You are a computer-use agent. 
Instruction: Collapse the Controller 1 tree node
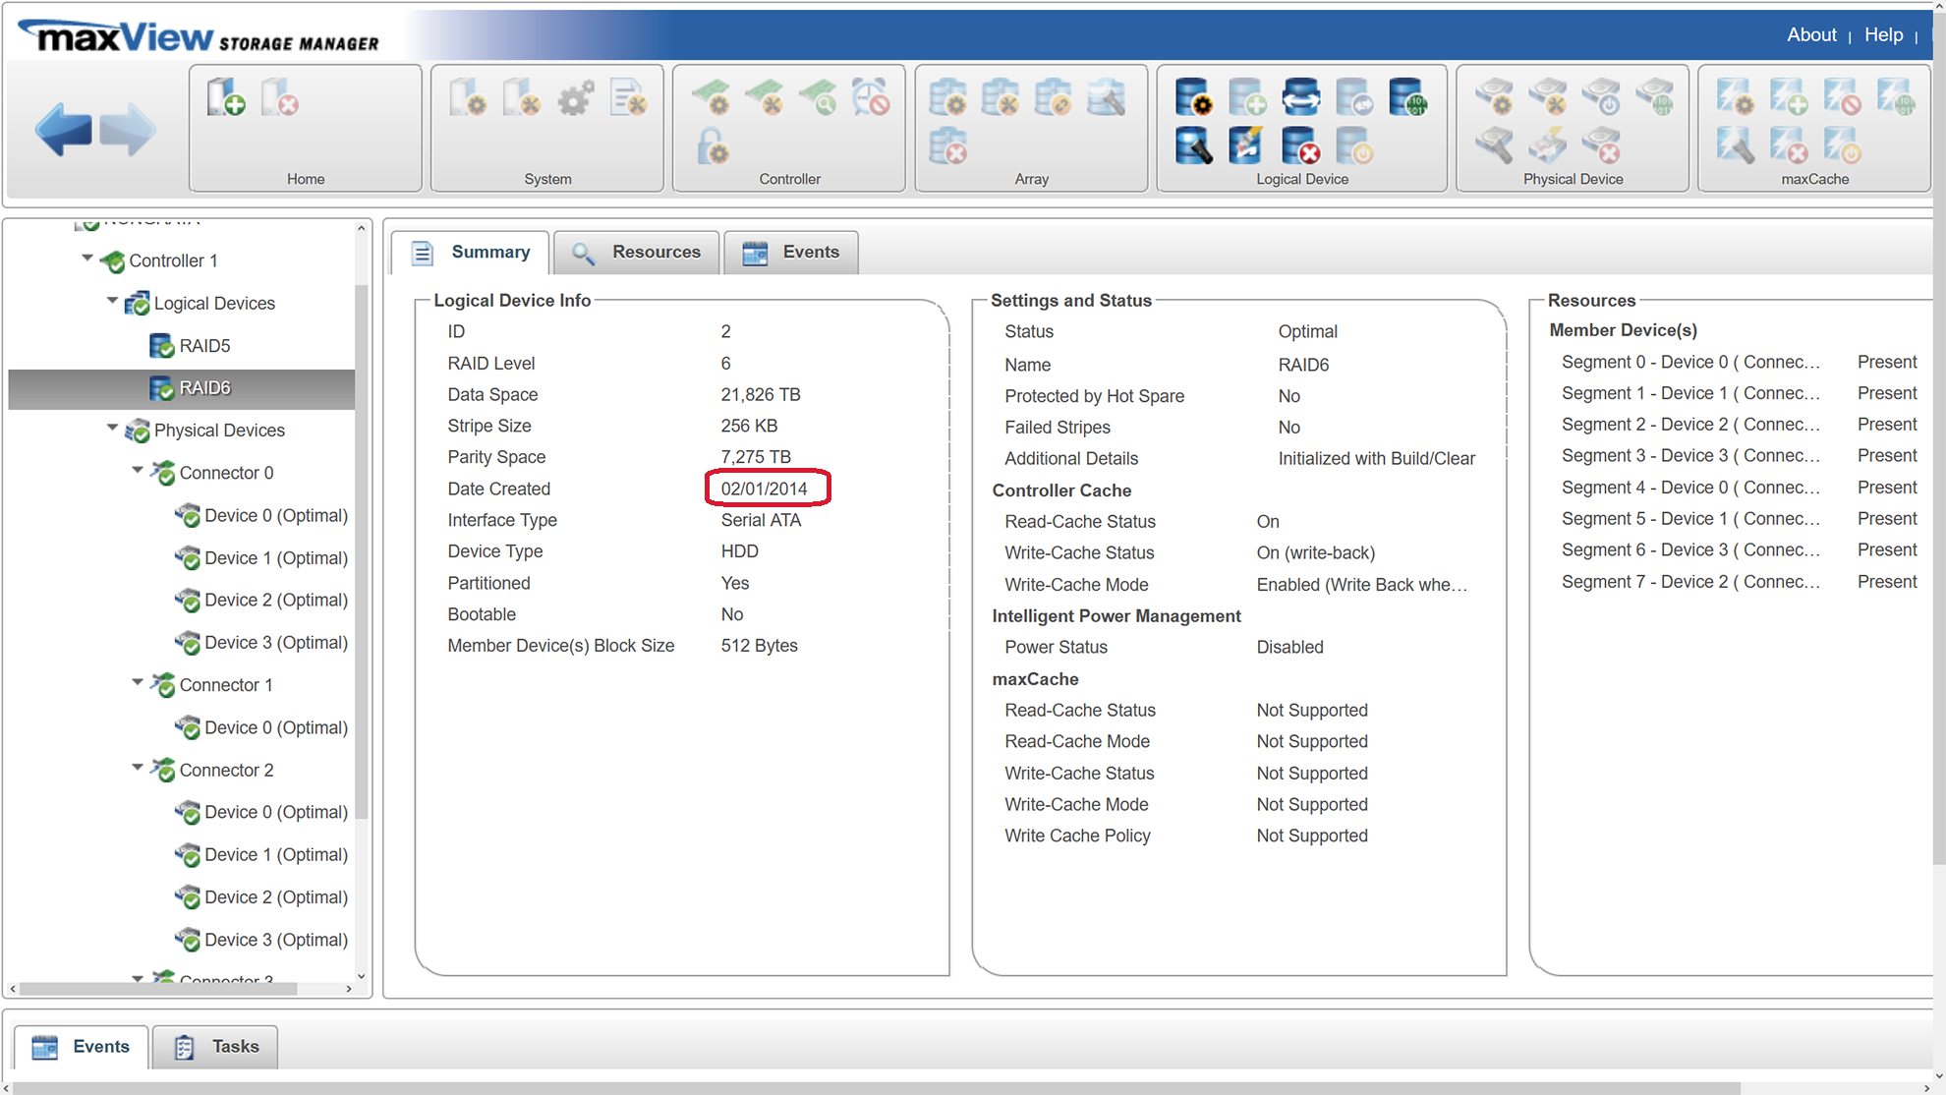(87, 259)
